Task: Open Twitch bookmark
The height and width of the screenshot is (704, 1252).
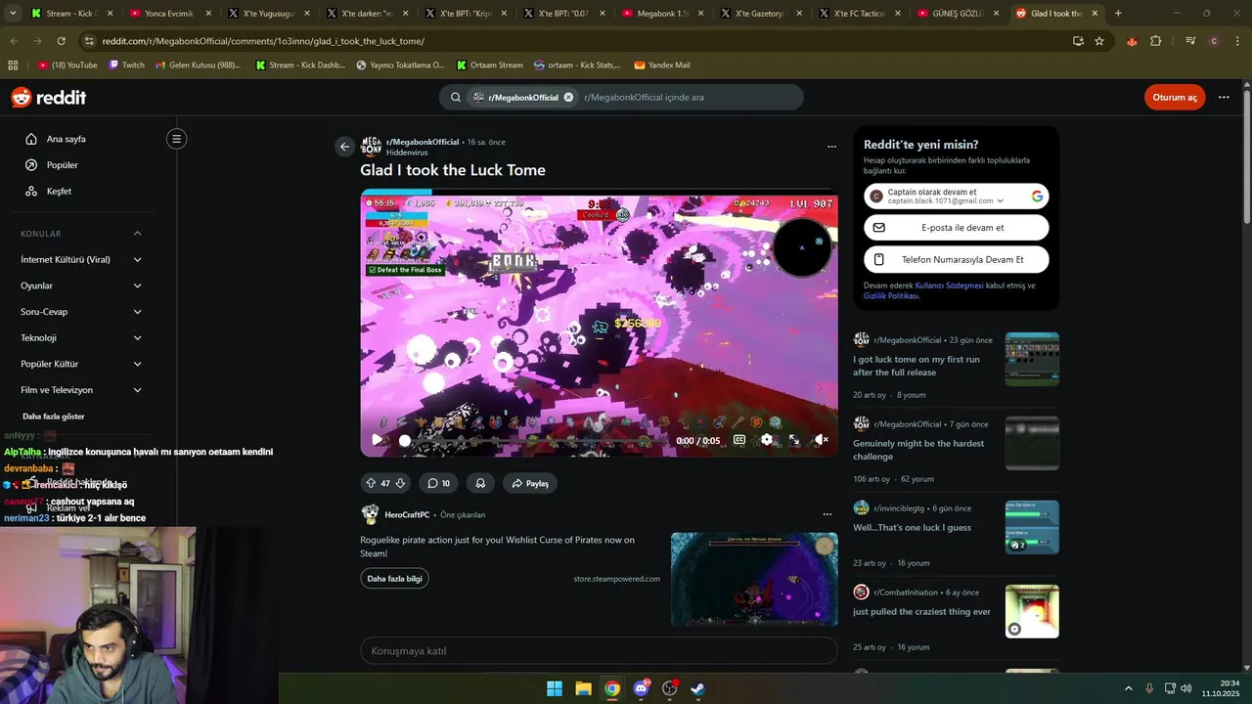Action: [x=126, y=66]
